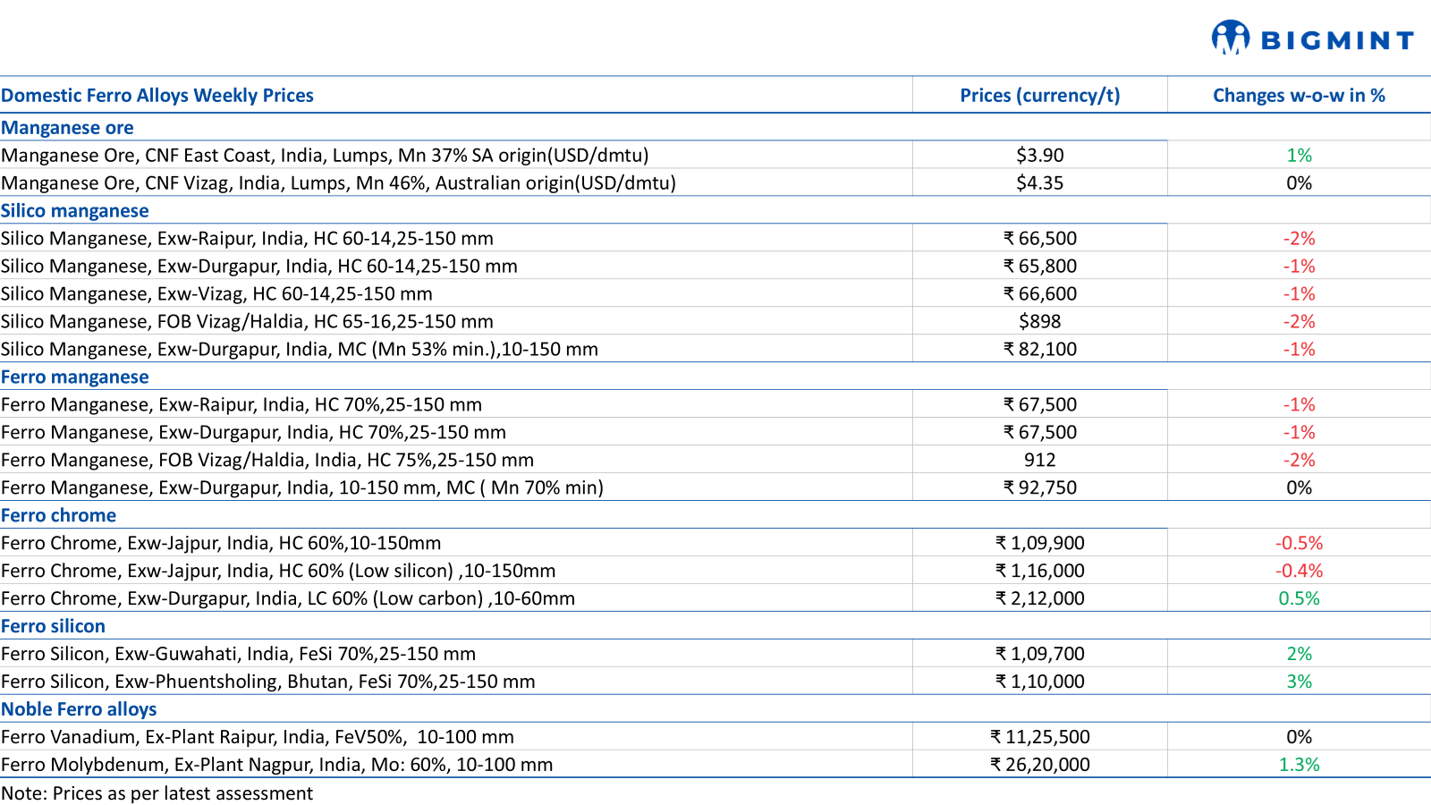The width and height of the screenshot is (1431, 805).
Task: Click the $898 FOB Vizag/Haldia price
Action: tap(1039, 322)
